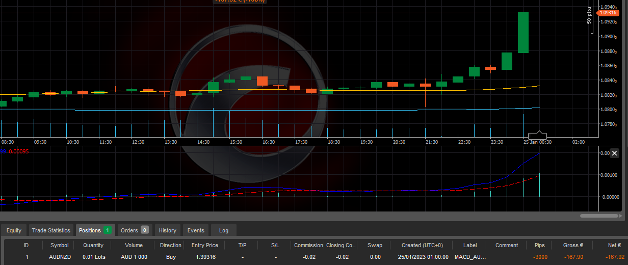Open the Orders tab
The width and height of the screenshot is (628, 265).
coord(129,230)
